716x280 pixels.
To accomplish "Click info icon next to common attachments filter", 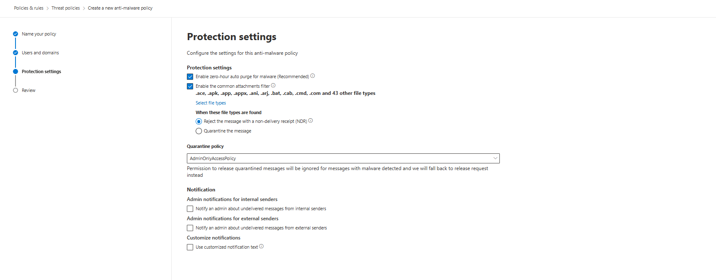I will [x=273, y=86].
